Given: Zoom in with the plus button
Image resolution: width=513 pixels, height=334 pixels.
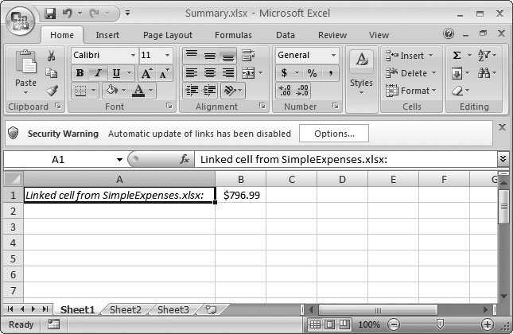Looking at the screenshot, I should point(488,324).
